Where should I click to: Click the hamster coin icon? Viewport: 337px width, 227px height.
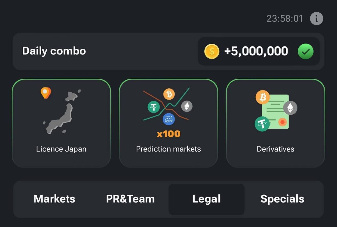point(169,119)
